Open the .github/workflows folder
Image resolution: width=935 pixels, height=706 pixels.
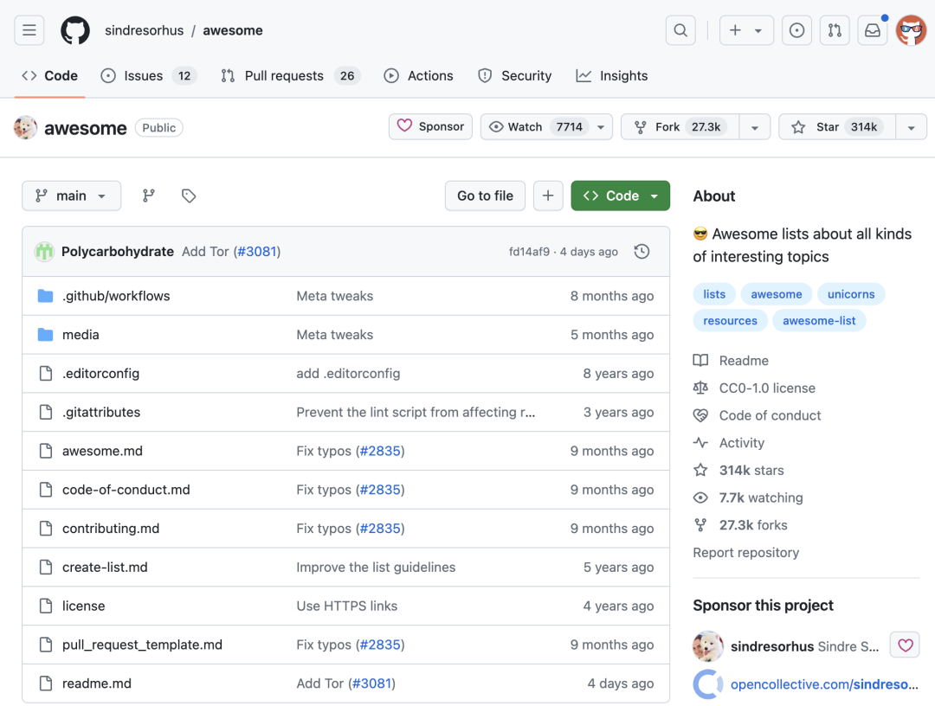pyautogui.click(x=116, y=296)
